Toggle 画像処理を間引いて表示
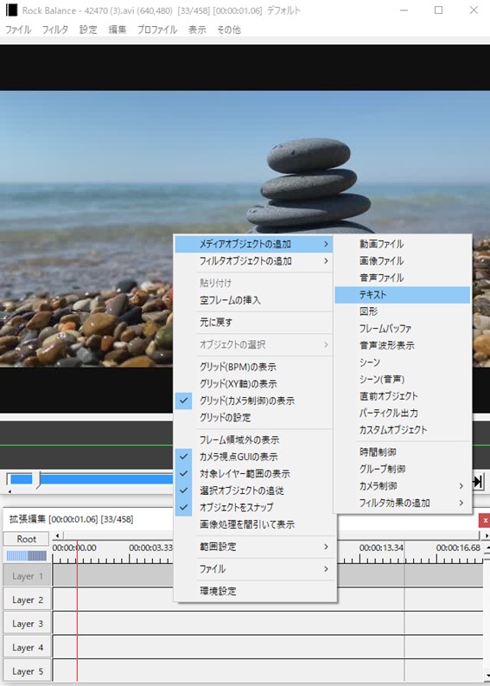490x686 pixels. tap(254, 524)
